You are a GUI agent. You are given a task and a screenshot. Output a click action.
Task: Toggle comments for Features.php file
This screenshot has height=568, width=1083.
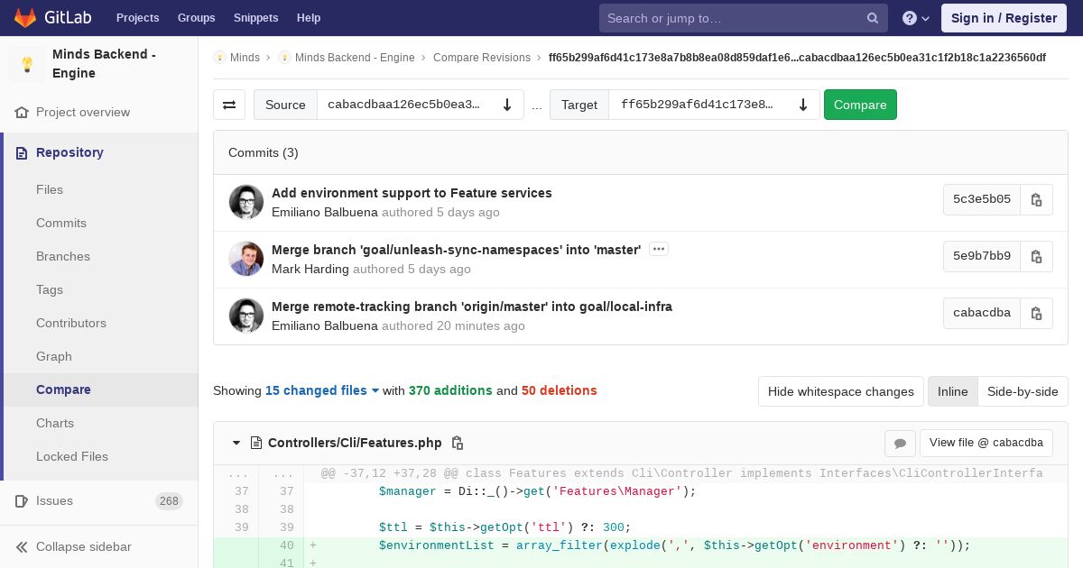pos(900,443)
